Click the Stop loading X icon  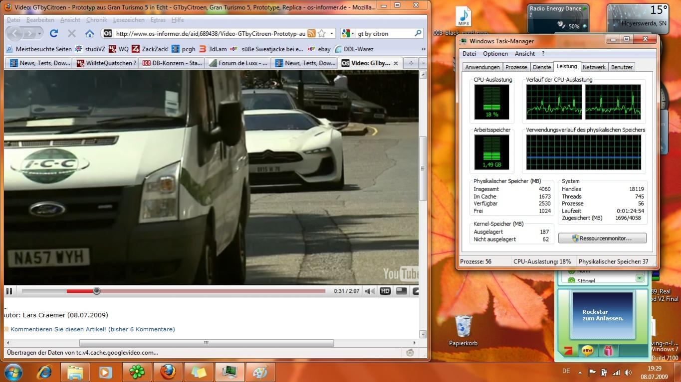pos(71,33)
